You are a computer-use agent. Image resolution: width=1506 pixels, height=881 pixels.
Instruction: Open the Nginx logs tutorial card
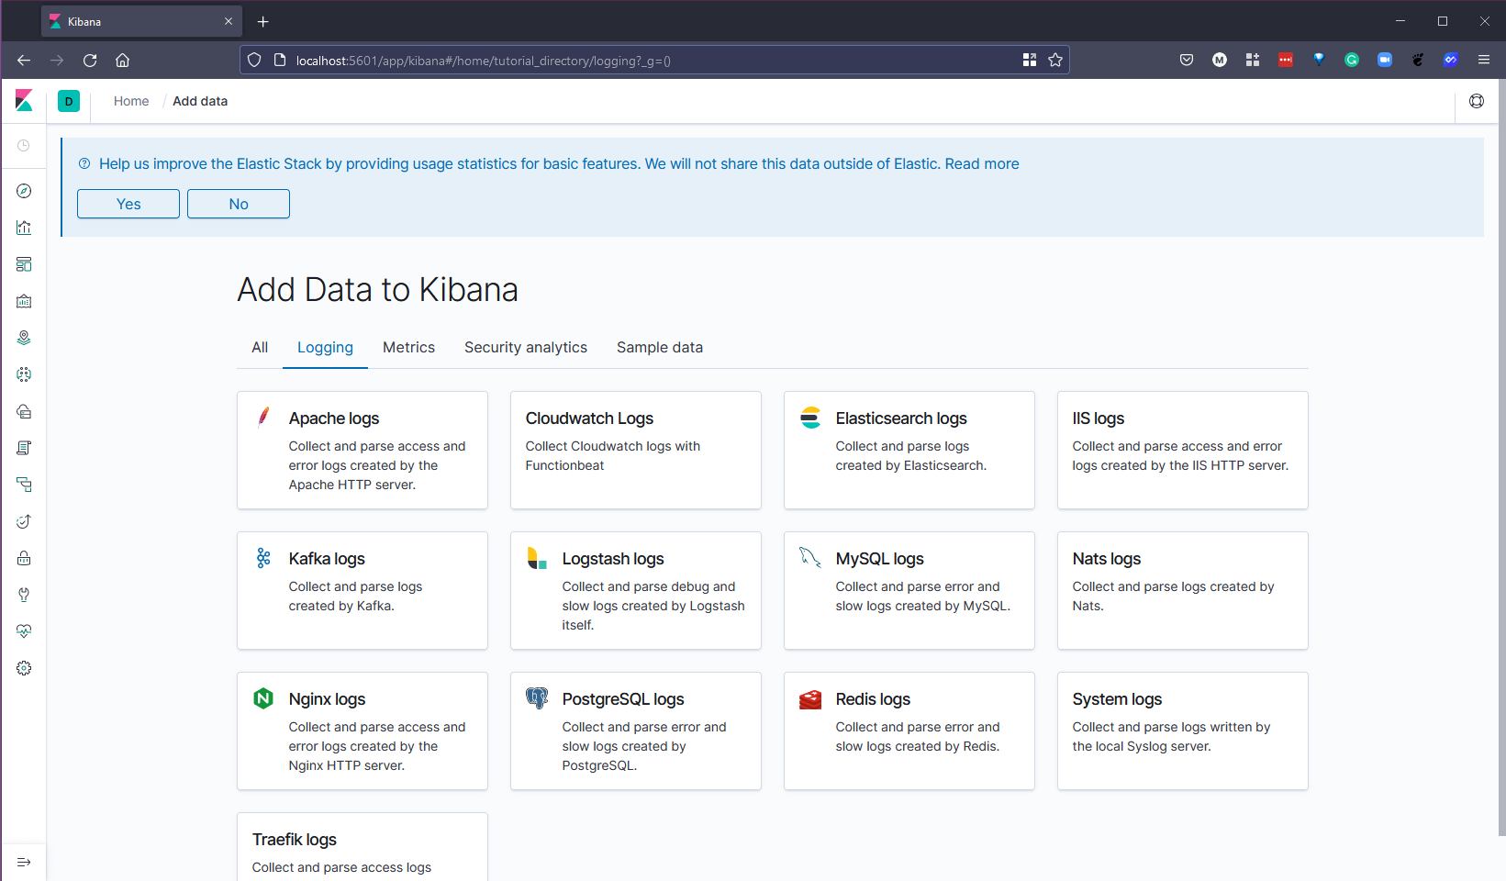coord(363,730)
